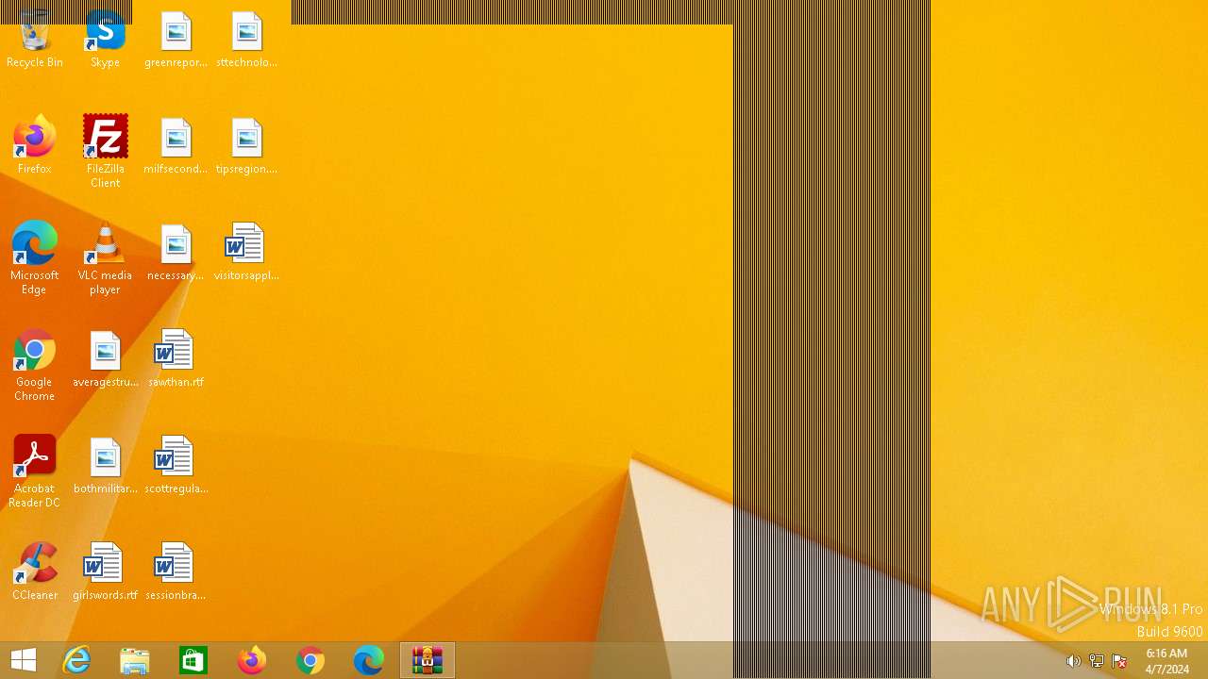Image resolution: width=1208 pixels, height=679 pixels.
Task: Click the Firefox taskbar icon
Action: click(x=252, y=660)
